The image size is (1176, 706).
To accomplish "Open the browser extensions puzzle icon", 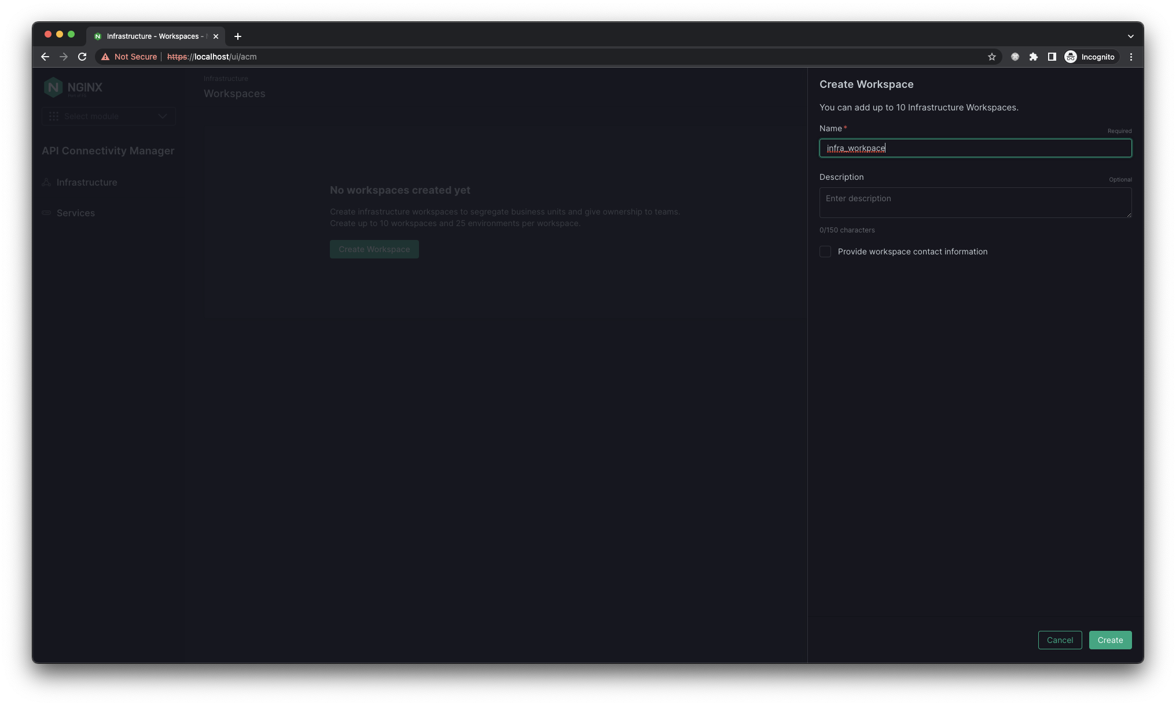I will point(1034,57).
